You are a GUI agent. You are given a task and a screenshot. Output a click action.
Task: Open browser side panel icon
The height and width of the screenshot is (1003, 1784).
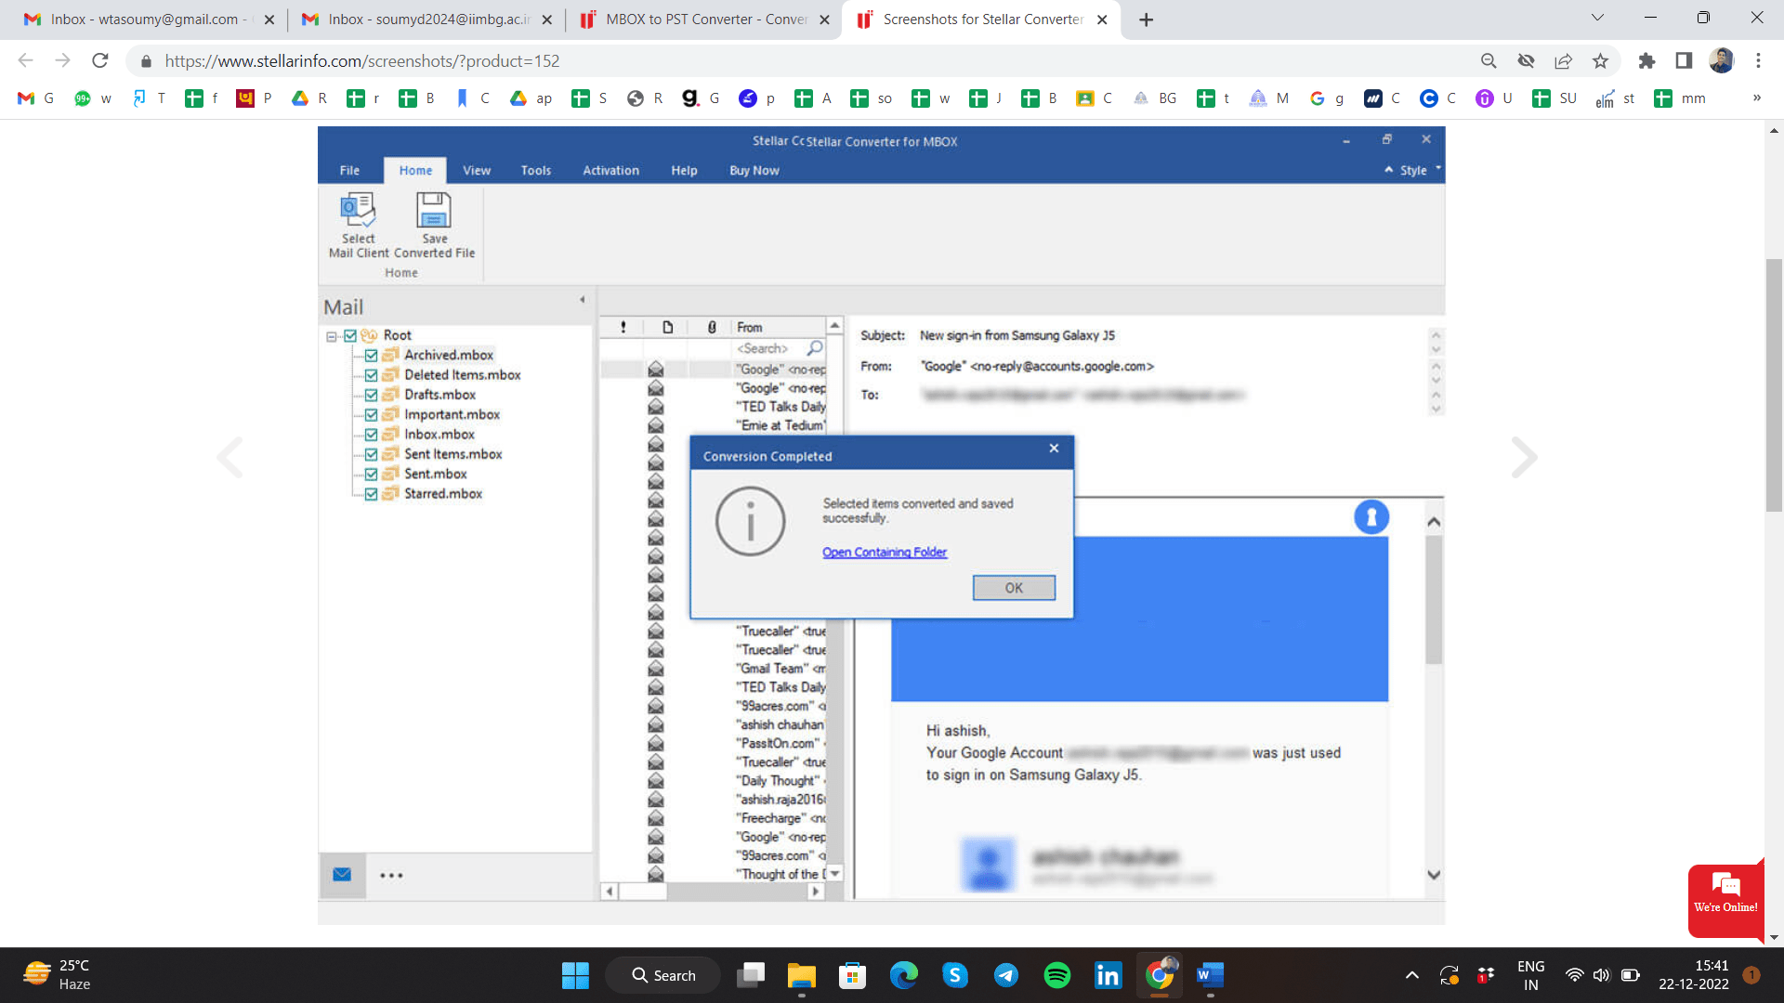click(x=1684, y=60)
